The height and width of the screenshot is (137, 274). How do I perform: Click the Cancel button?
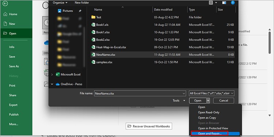(x=224, y=100)
